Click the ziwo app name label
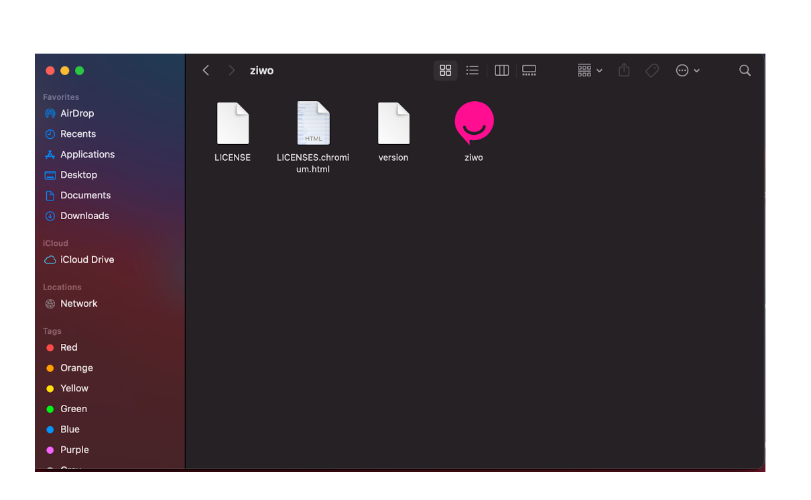 (474, 158)
